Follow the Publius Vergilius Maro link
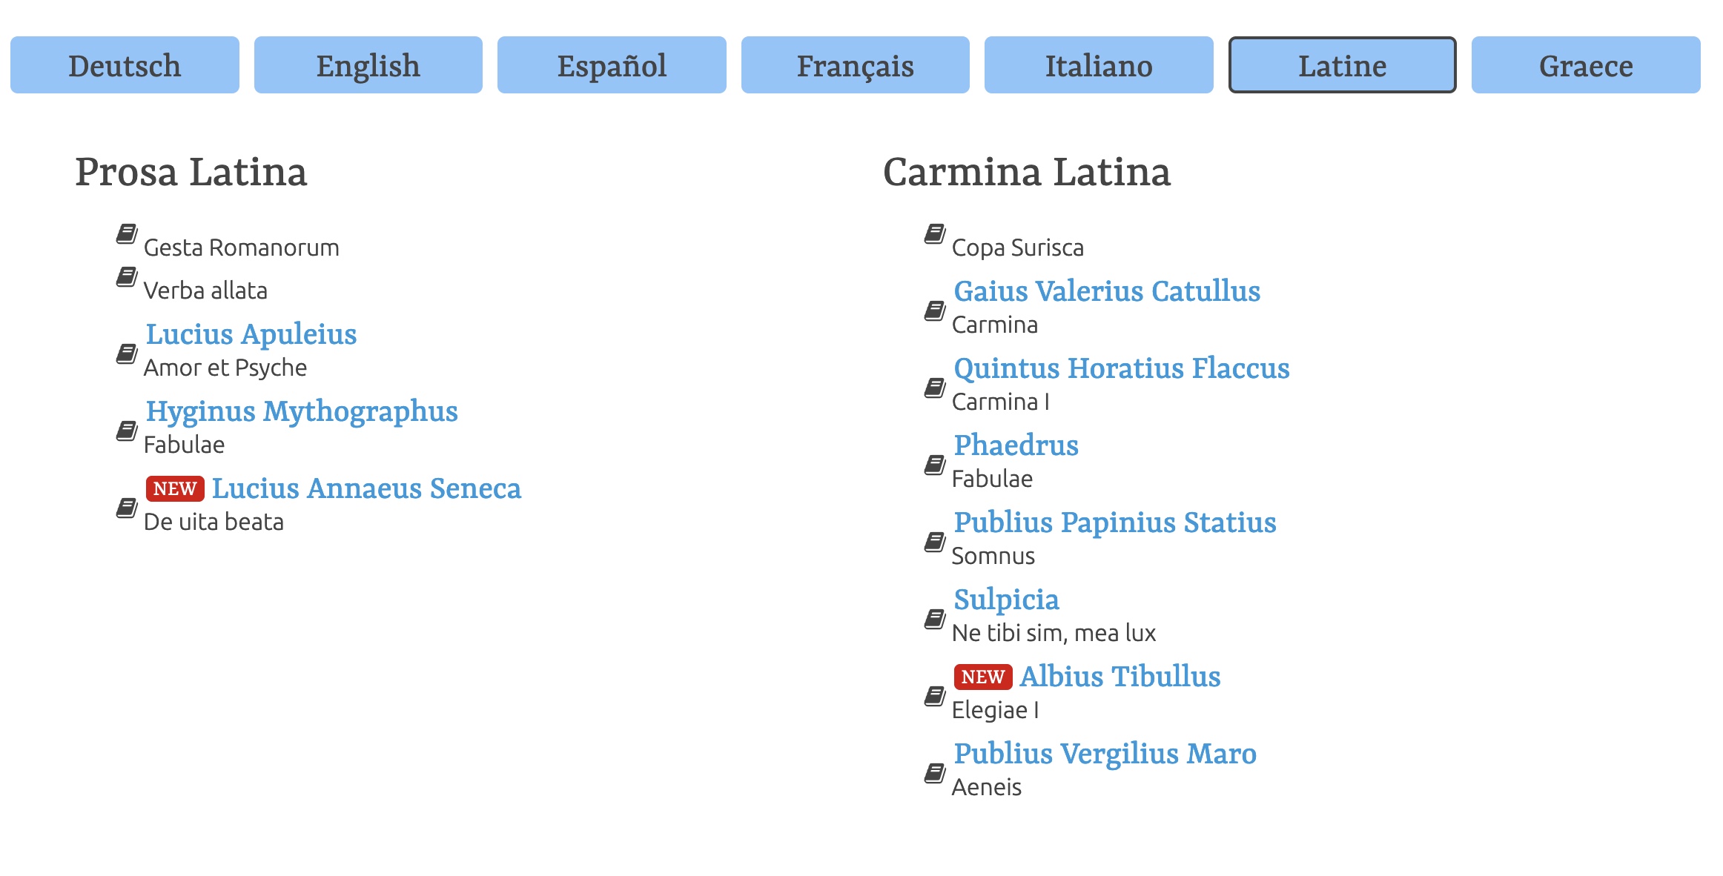Viewport: 1723px width, 876px height. pyautogui.click(x=1105, y=754)
